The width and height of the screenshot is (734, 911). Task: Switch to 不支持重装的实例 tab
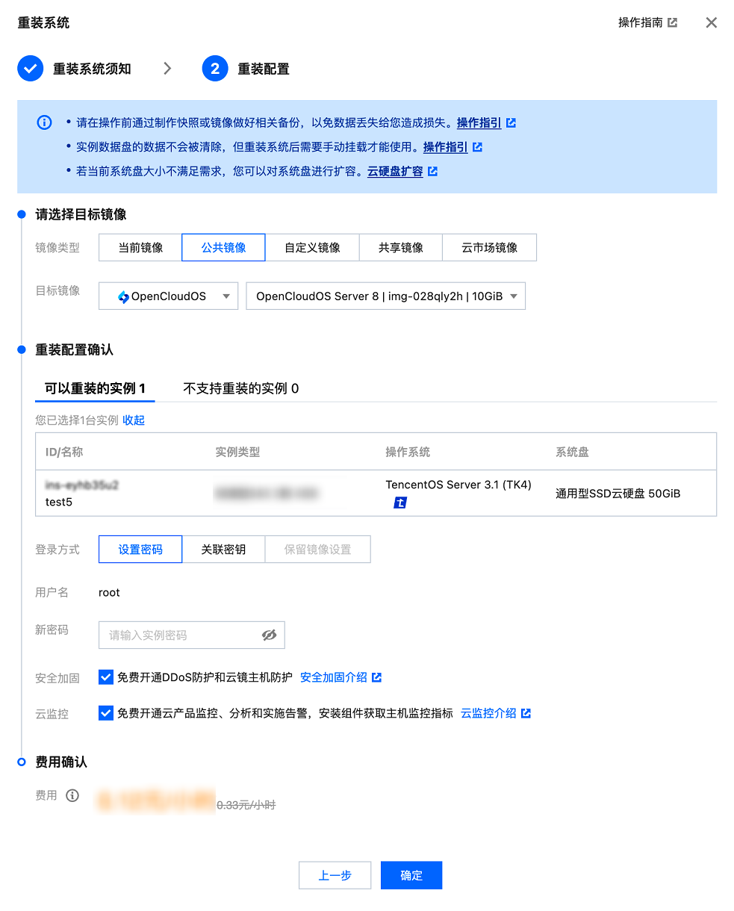[241, 388]
